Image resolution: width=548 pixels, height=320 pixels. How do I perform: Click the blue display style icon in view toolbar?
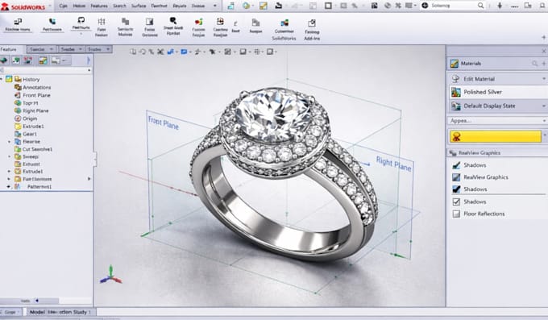[184, 52]
